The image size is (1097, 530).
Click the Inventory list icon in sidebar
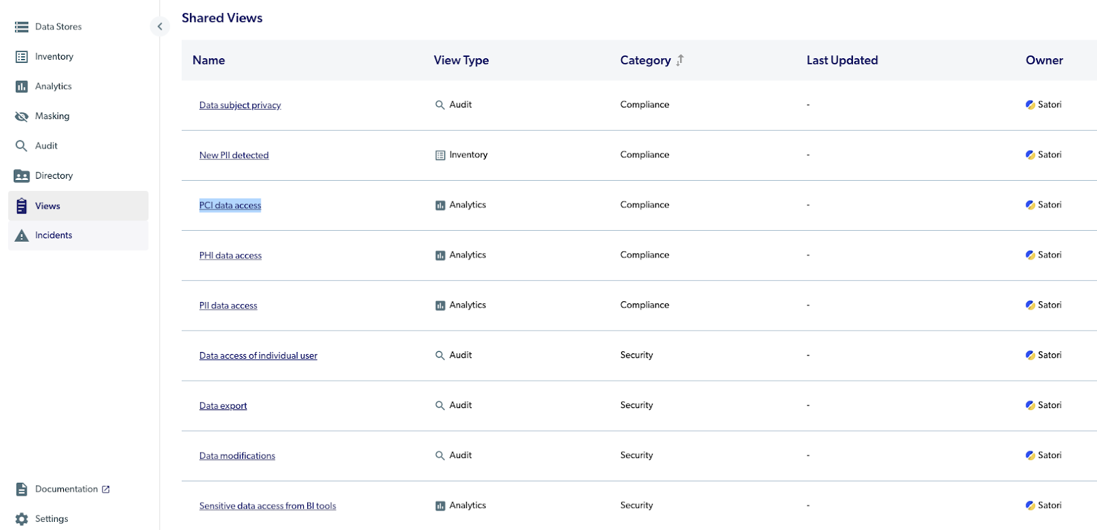click(21, 57)
